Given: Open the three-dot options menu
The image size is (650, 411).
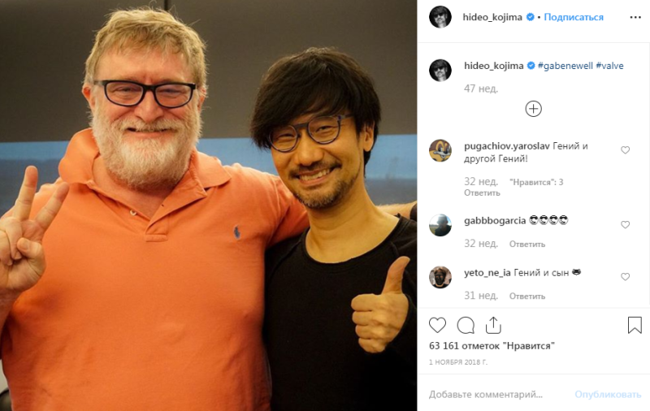Looking at the screenshot, I should pyautogui.click(x=635, y=17).
